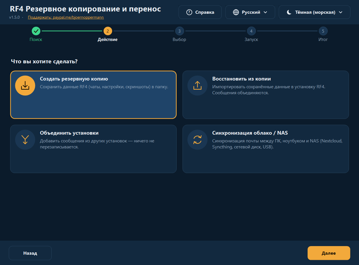
Task: Open the paypal.me/bjoernoppermann support link
Action: (x=66, y=17)
